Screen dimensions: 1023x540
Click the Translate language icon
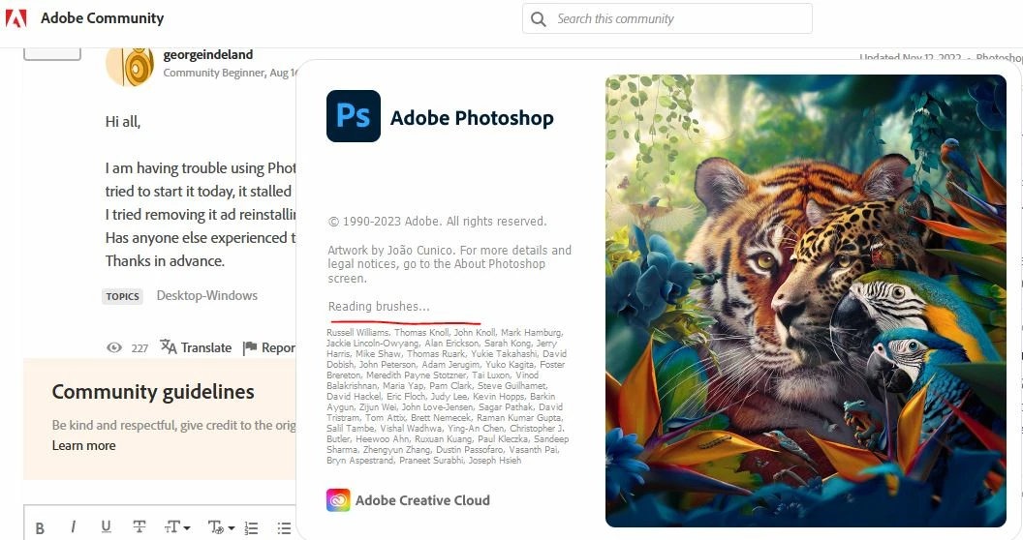coord(169,347)
